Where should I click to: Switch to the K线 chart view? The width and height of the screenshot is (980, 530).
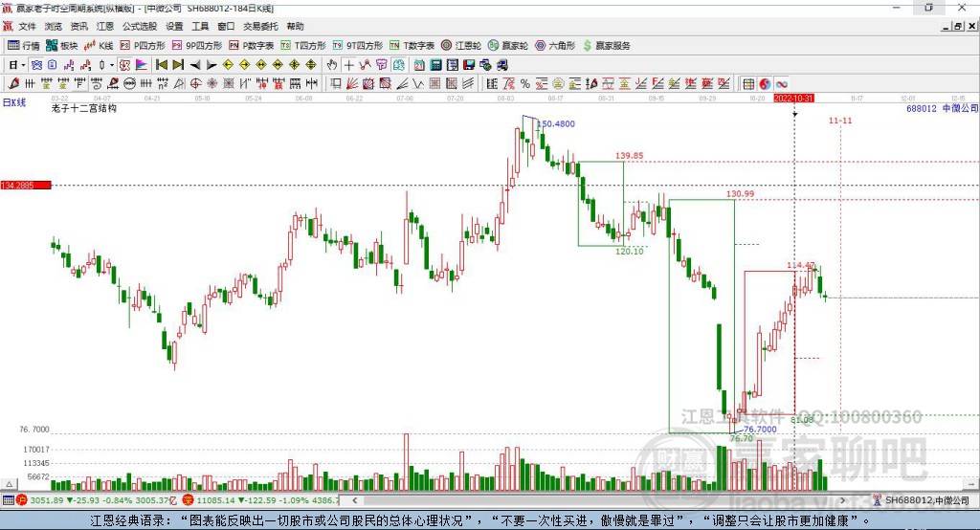(99, 46)
